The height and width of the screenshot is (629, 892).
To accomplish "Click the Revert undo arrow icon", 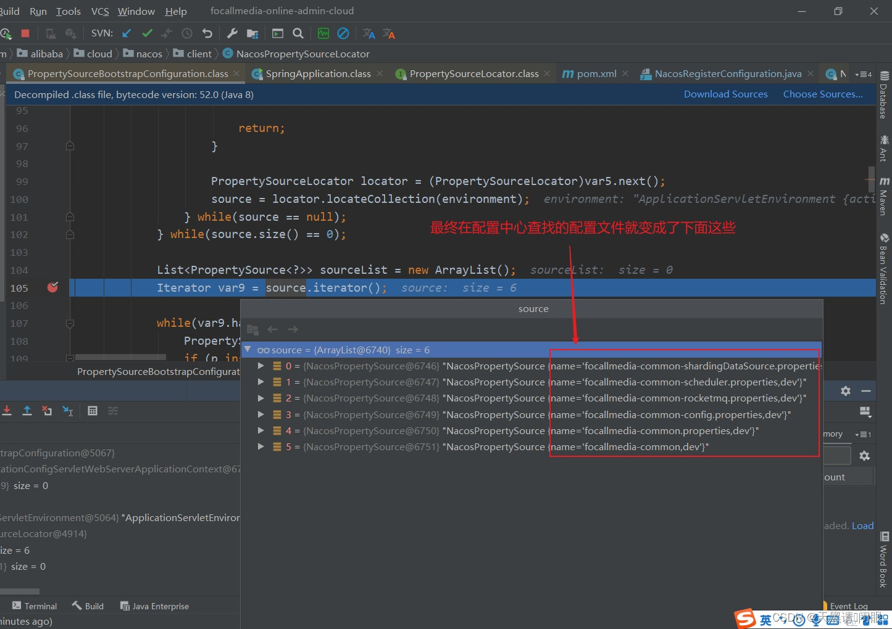I will coord(207,33).
